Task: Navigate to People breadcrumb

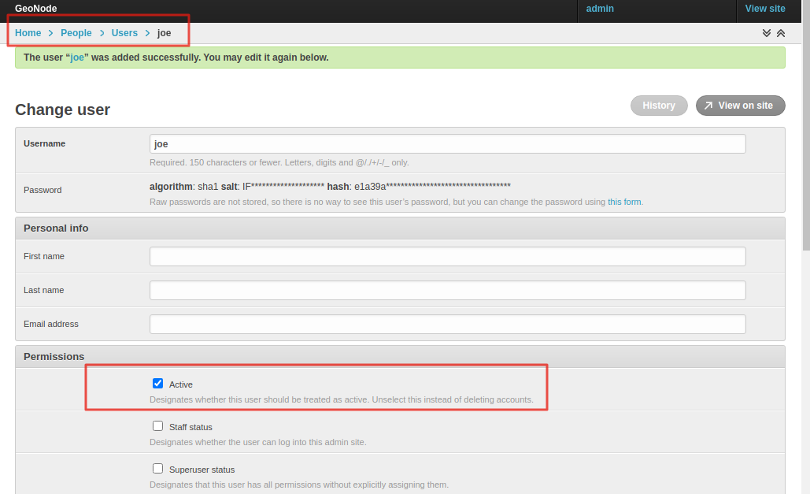Action: (76, 33)
